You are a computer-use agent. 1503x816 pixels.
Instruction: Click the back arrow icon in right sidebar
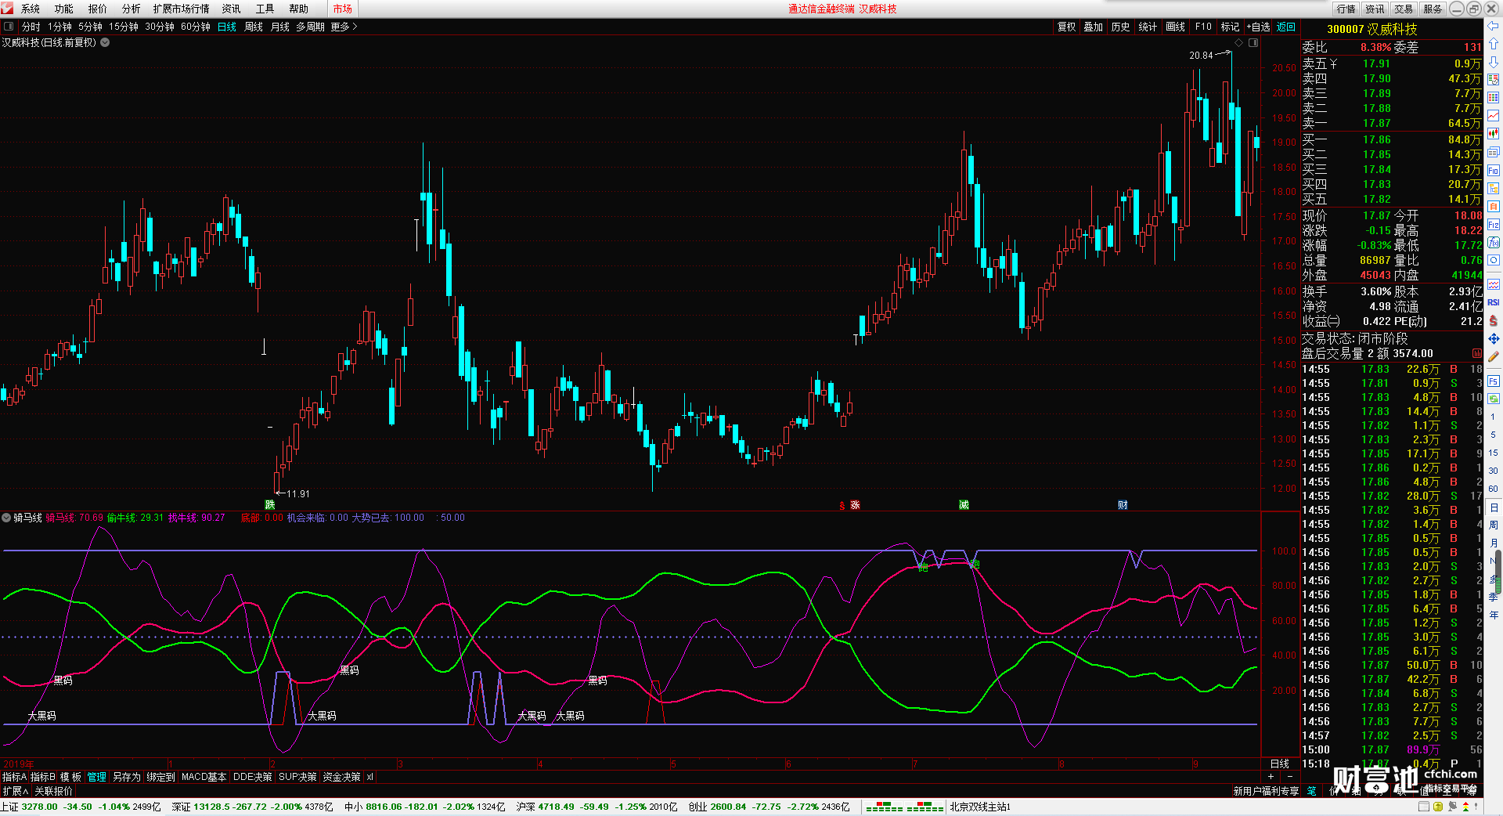click(1494, 26)
